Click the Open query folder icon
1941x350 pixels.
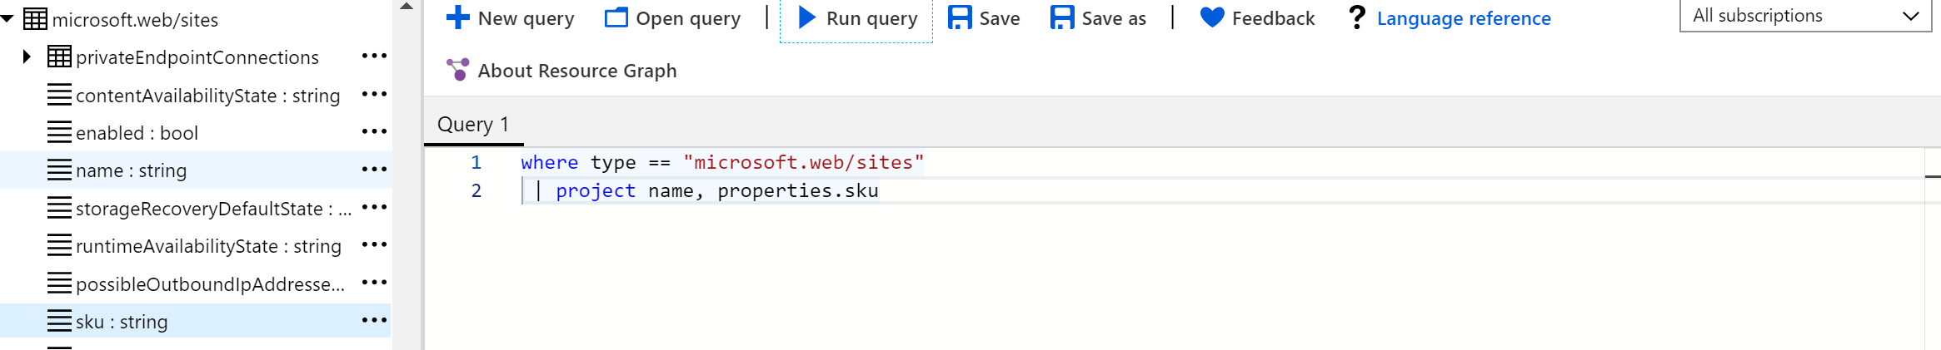[x=616, y=17]
